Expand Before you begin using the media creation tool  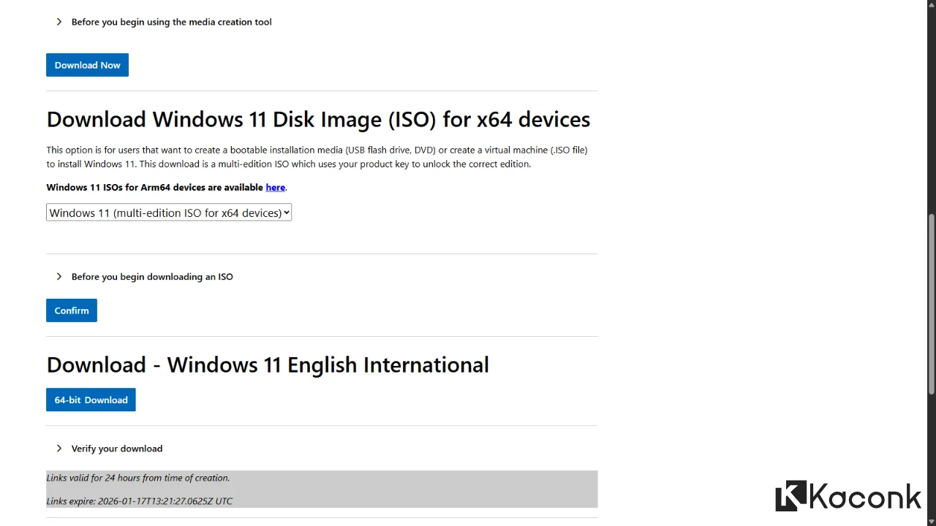pyautogui.click(x=171, y=22)
